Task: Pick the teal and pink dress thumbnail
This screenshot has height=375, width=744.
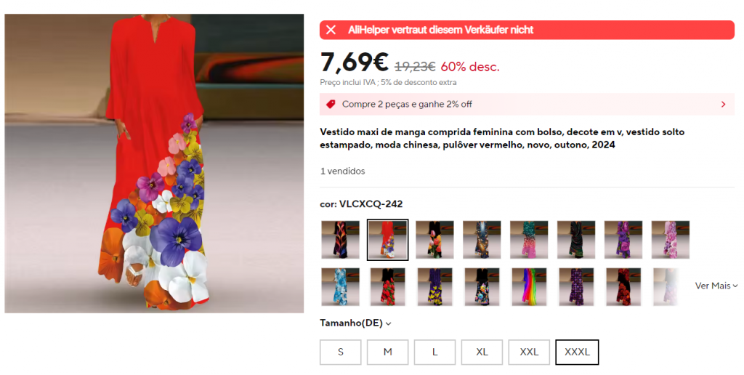Action: pos(529,240)
